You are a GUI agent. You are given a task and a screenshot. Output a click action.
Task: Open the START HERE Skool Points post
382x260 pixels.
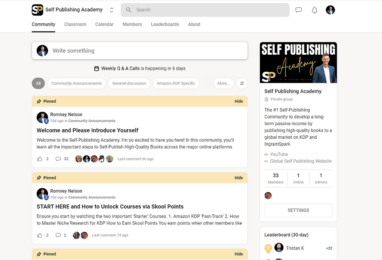point(110,207)
